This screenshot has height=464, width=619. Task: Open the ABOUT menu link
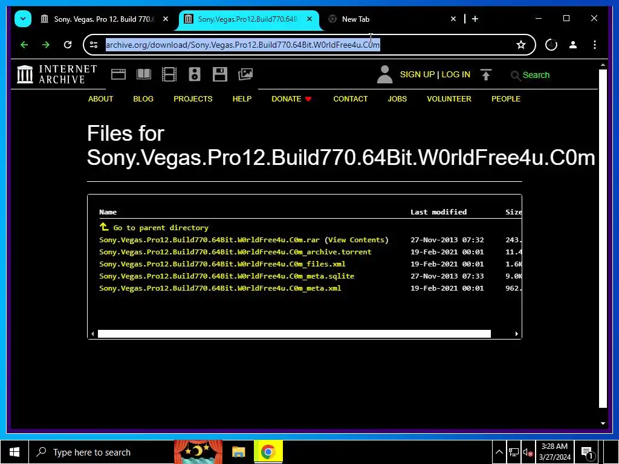coord(101,99)
